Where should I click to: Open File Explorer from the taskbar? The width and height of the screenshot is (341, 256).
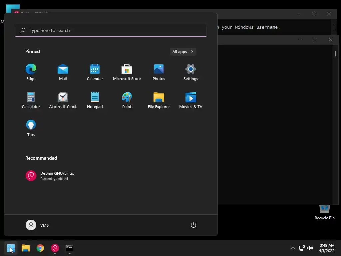[25, 248]
